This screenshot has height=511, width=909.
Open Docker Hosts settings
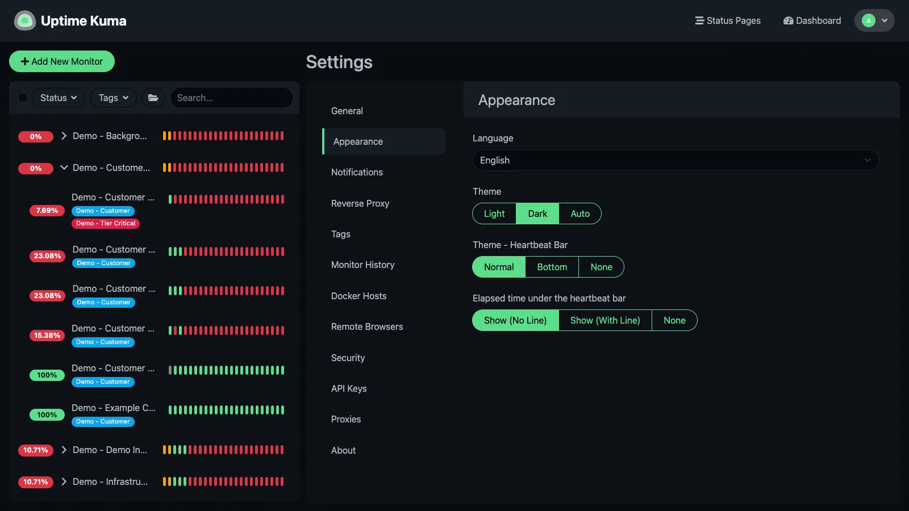[383, 296]
